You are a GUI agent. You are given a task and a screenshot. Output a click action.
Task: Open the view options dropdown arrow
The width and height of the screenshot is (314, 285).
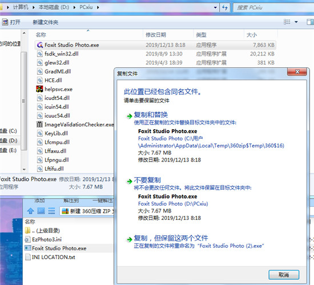(x=296, y=22)
